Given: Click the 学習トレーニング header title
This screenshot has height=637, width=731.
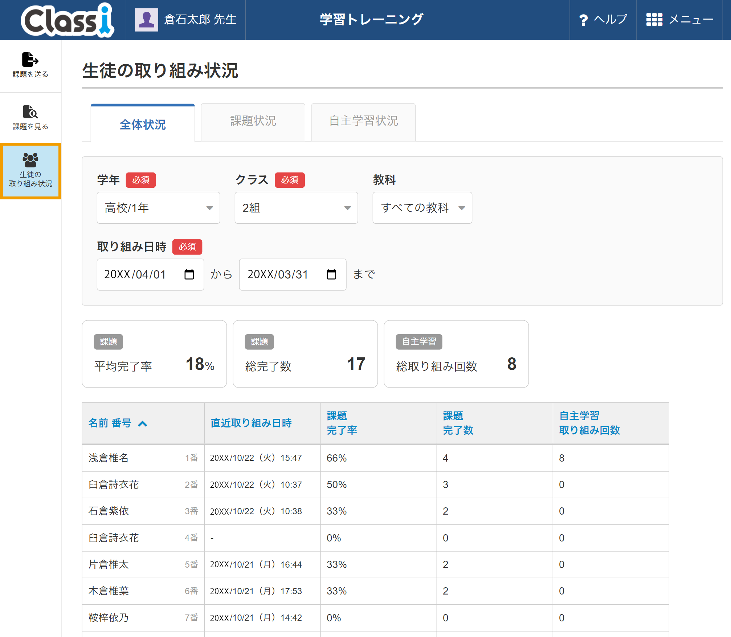Looking at the screenshot, I should tap(371, 19).
